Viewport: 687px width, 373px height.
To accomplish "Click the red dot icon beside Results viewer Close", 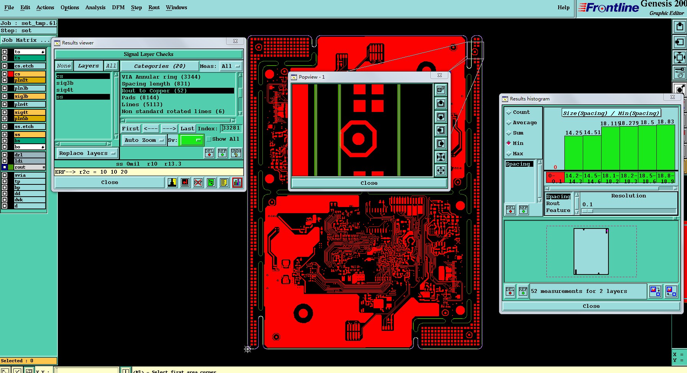I will click(x=185, y=182).
